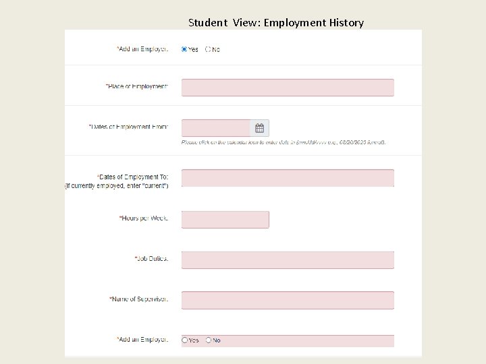This screenshot has height=364, width=486.
Task: Click the Dates of Employment From label
Action: [128, 127]
